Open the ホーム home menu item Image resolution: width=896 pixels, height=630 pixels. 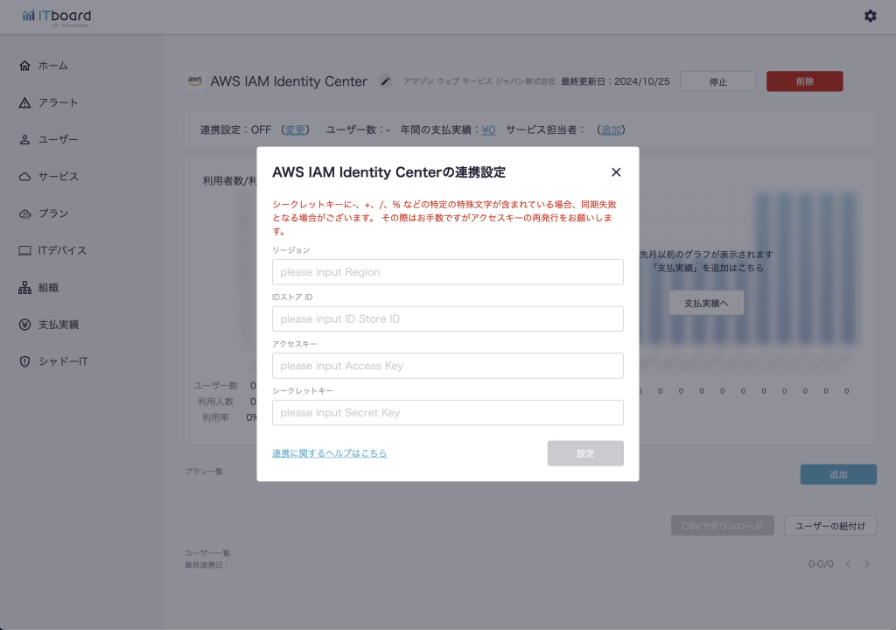52,66
